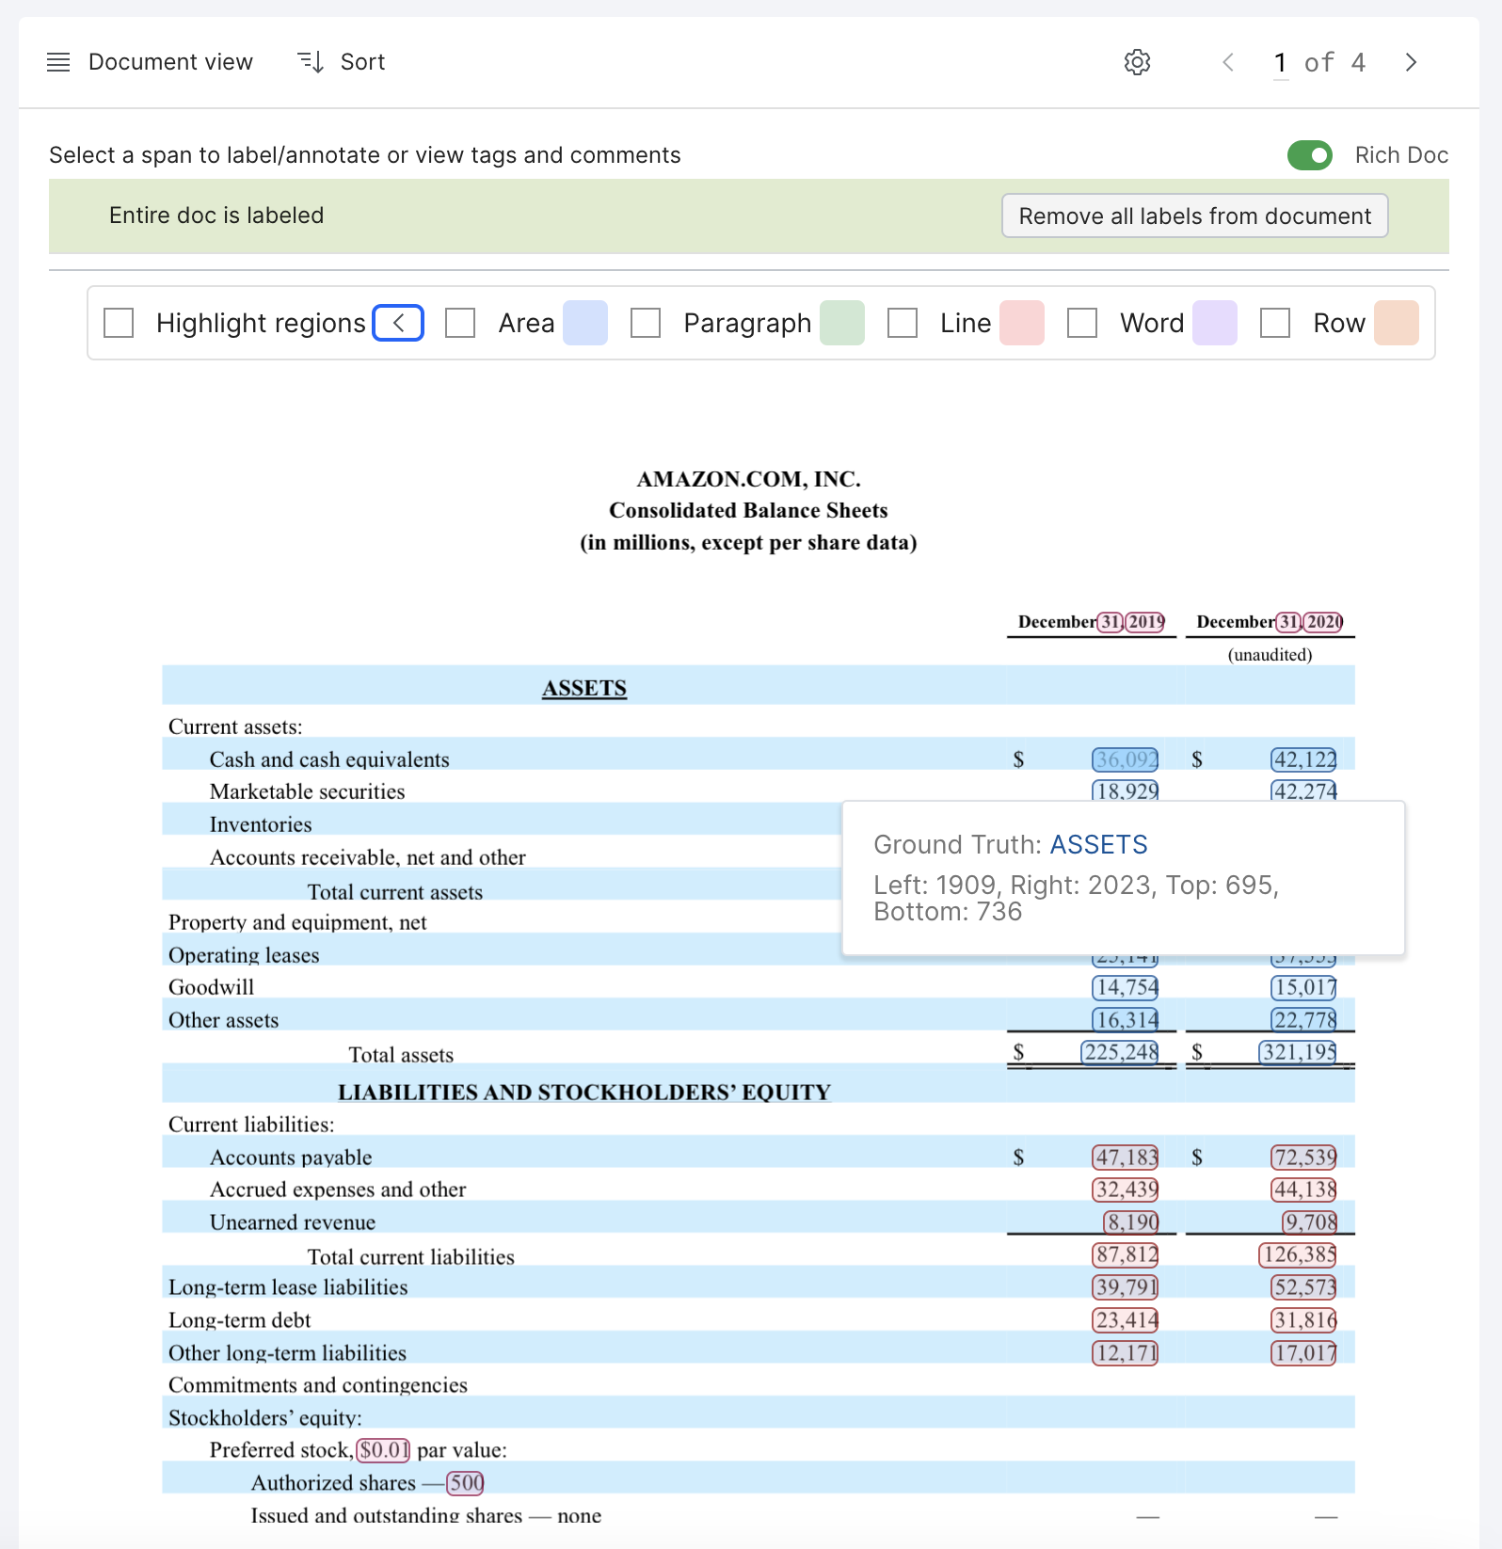Click the blue Area color swatch
1502x1549 pixels.
[585, 323]
